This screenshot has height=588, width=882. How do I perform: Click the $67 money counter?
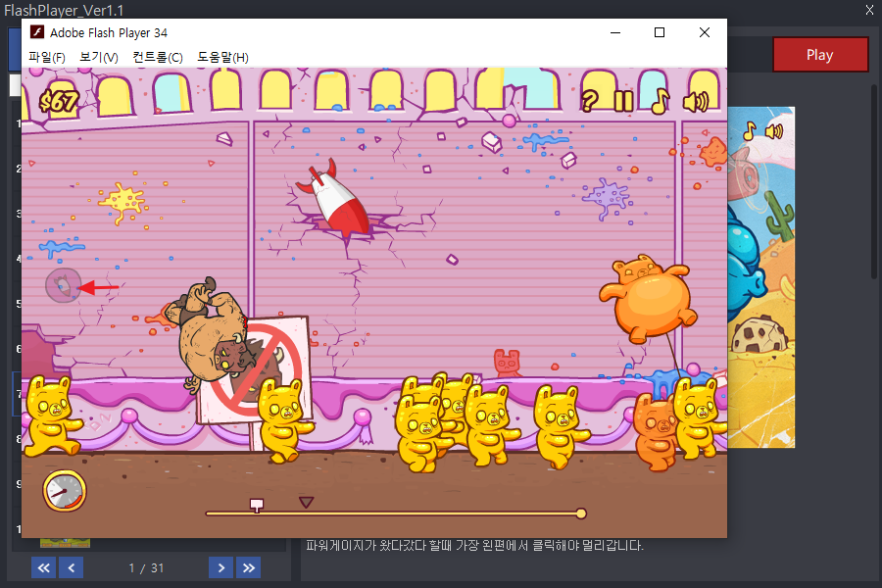click(59, 102)
